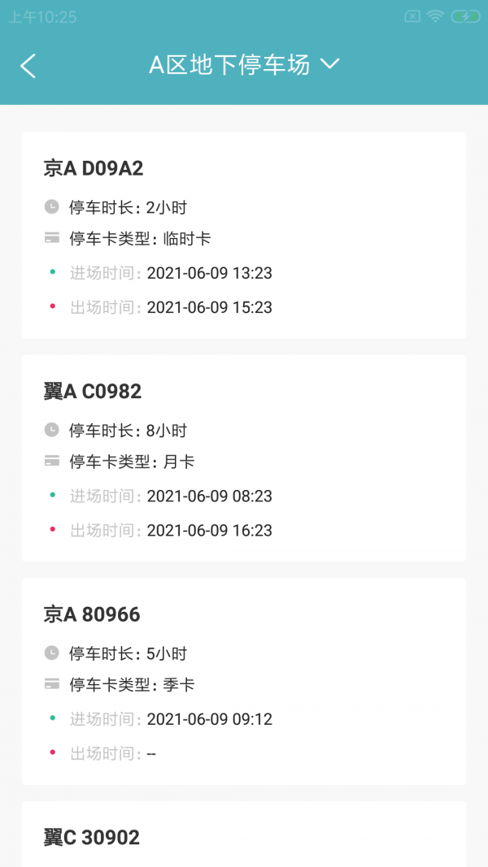Tap the battery icon in status bar
488x867 pixels.
coord(465,16)
